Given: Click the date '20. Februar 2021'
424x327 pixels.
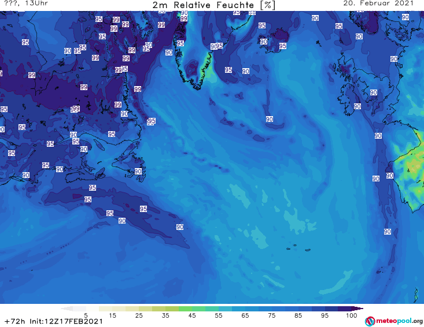Looking at the screenshot, I should click(x=378, y=3).
